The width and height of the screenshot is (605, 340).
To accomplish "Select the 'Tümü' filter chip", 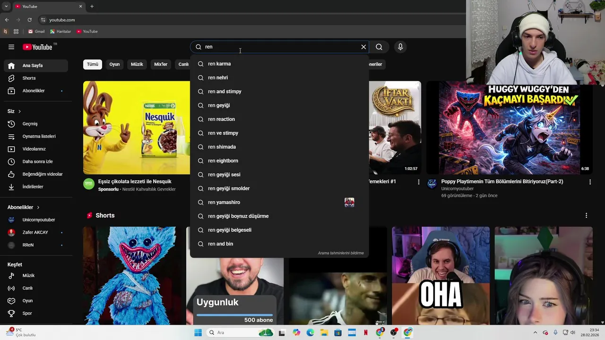I will pyautogui.click(x=93, y=64).
